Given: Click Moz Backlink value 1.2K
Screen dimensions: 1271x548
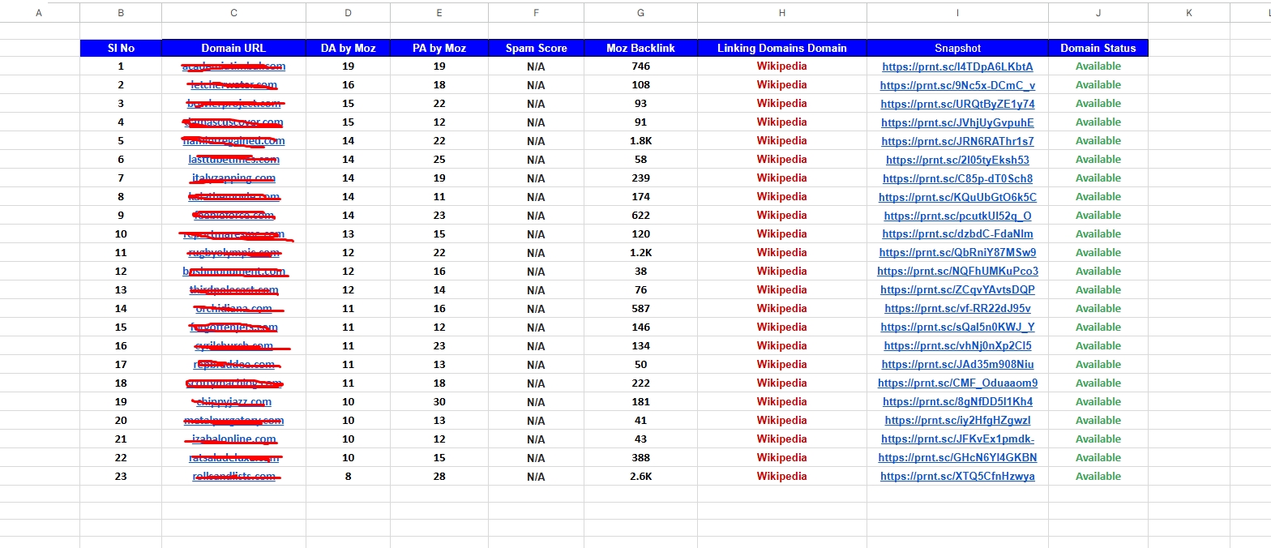Looking at the screenshot, I should click(640, 252).
